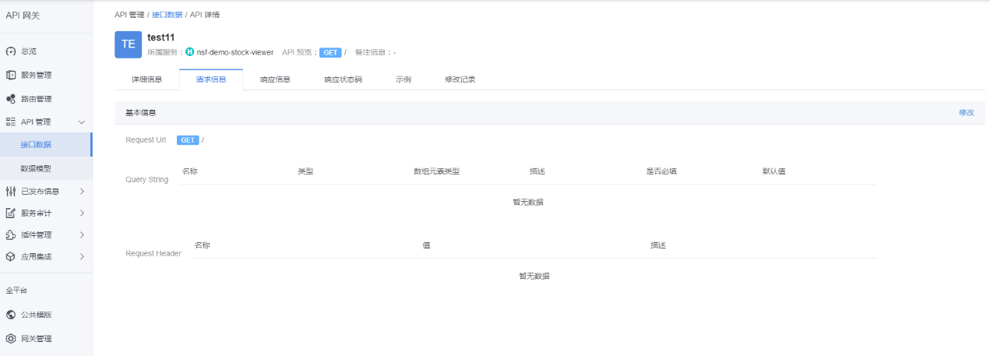The height and width of the screenshot is (356, 990).
Task: Click the 公共模版 globe icon
Action: pyautogui.click(x=11, y=315)
